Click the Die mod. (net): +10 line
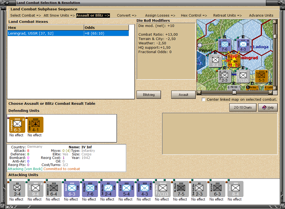This screenshot has height=209, width=285. click(x=156, y=26)
